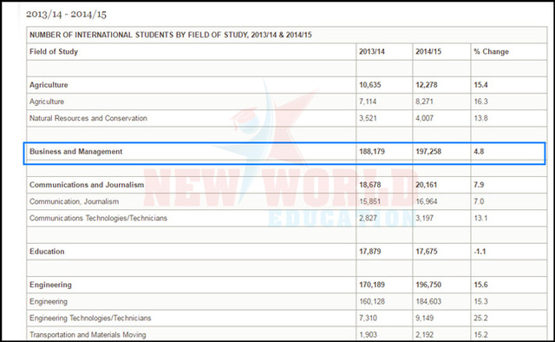Click Communications Technologies/Technicians row
This screenshot has width=555, height=342.
tap(286, 219)
